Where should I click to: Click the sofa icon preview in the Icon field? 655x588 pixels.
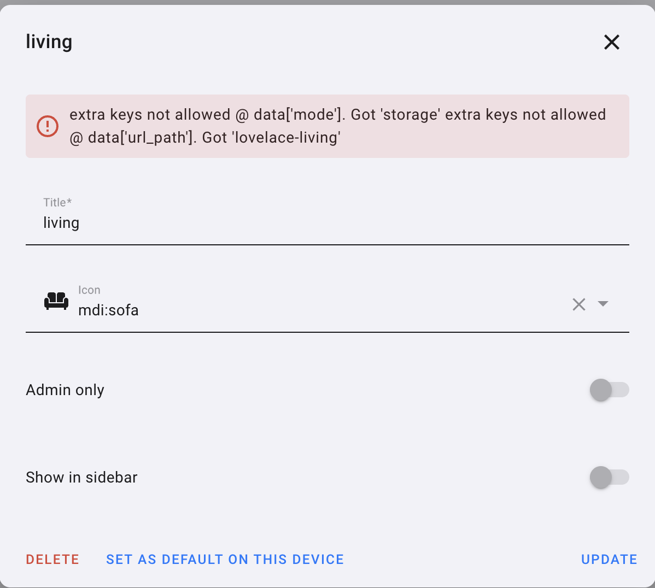click(x=56, y=301)
